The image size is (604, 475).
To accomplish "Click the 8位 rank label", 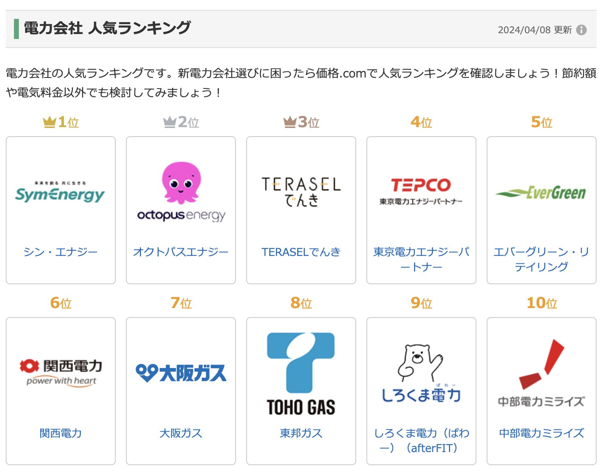I will tap(301, 303).
